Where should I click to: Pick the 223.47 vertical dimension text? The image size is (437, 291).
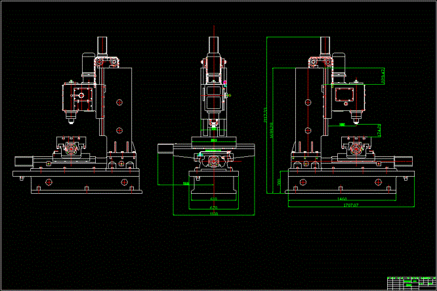pos(383,76)
